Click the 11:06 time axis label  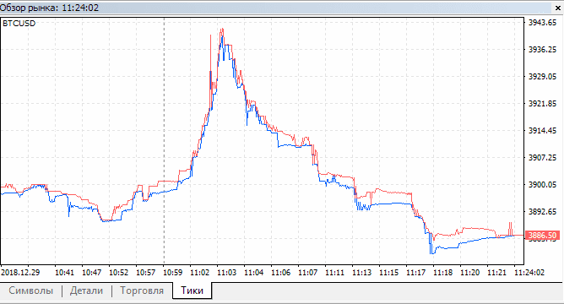point(280,273)
